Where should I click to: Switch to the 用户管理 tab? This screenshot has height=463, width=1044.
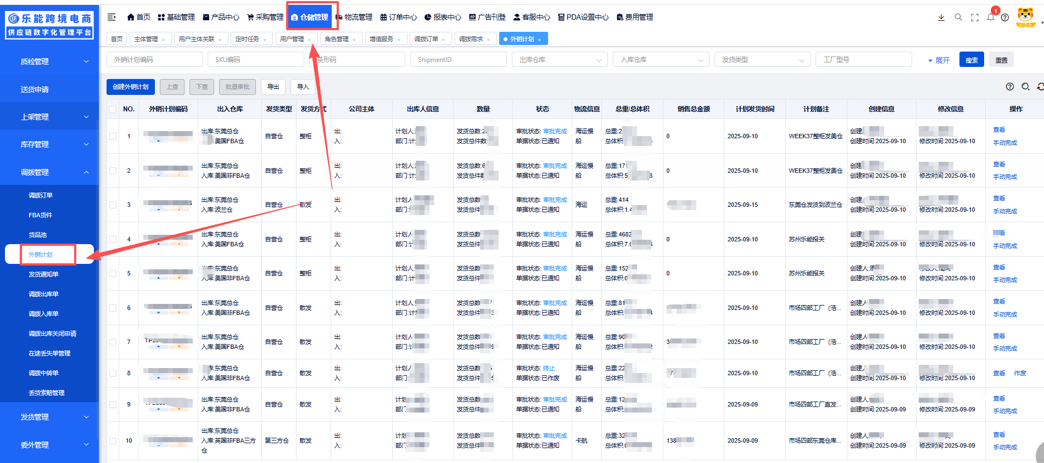point(292,39)
